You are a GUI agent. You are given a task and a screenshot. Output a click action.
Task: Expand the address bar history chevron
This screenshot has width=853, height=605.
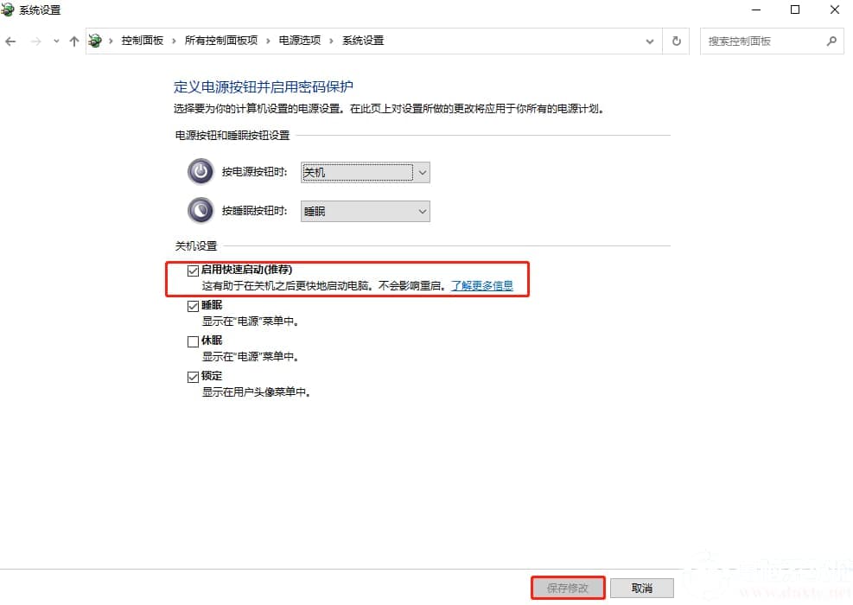[650, 41]
